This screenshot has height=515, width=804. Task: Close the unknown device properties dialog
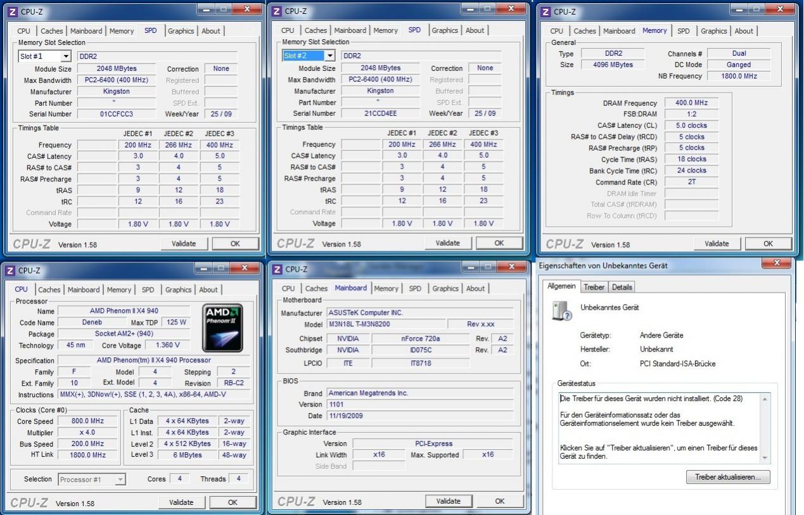pos(778,263)
